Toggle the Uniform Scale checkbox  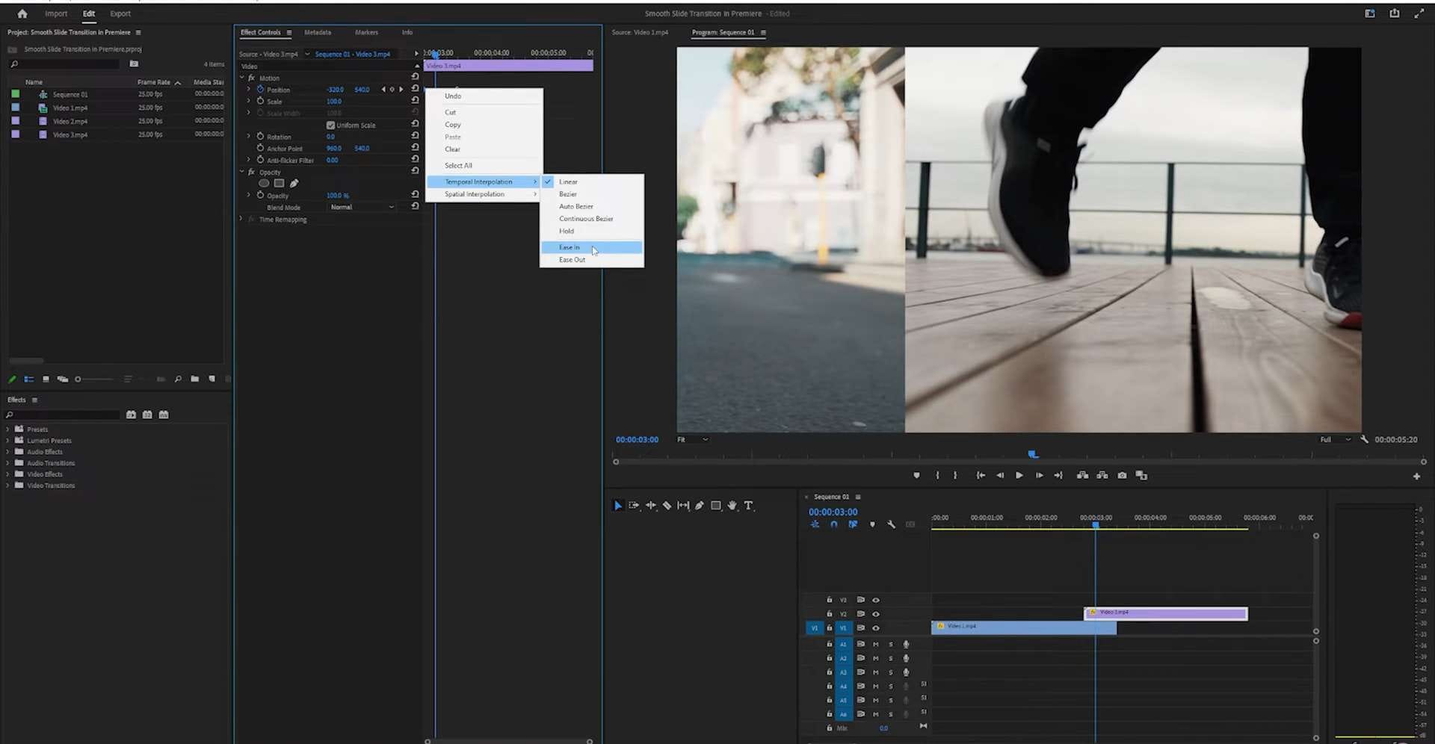(x=330, y=125)
